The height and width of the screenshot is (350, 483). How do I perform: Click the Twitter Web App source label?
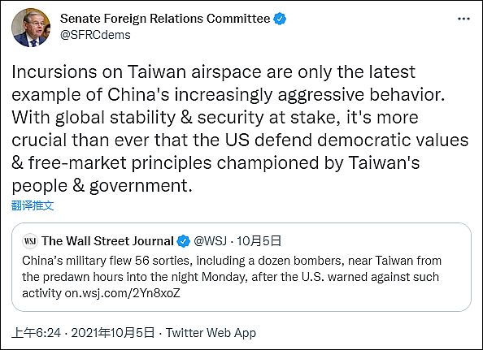(211, 333)
